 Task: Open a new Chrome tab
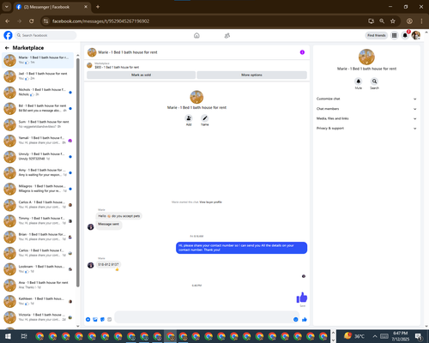tap(98, 7)
